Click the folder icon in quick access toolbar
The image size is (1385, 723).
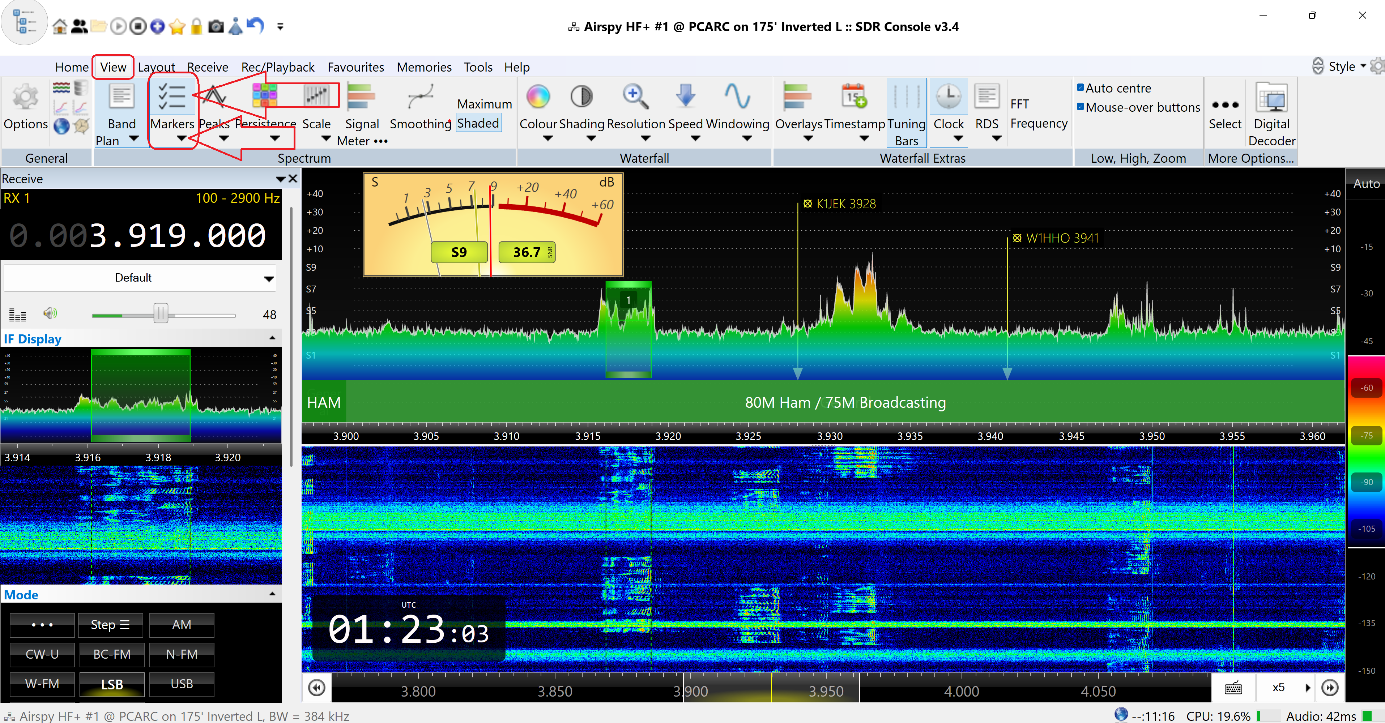tap(98, 26)
